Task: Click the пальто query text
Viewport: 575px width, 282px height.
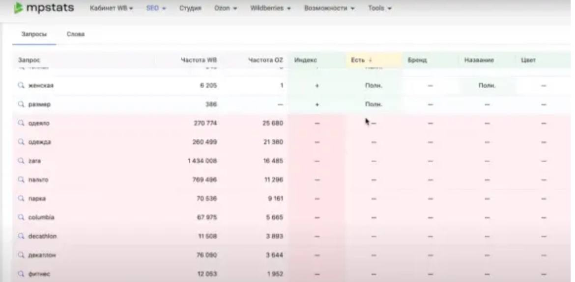Action: point(38,179)
